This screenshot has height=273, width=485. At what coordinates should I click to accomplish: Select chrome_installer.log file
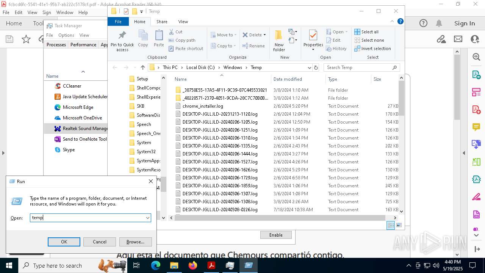[203, 106]
